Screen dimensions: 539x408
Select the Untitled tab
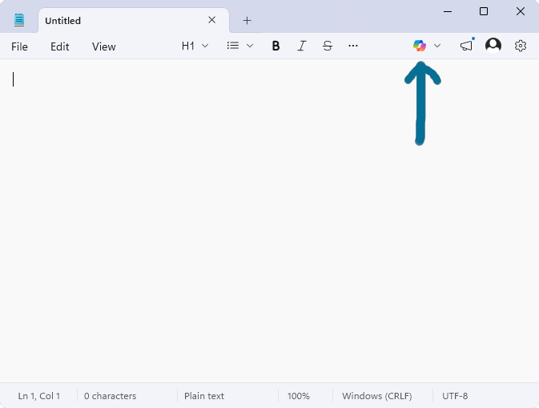click(x=134, y=21)
